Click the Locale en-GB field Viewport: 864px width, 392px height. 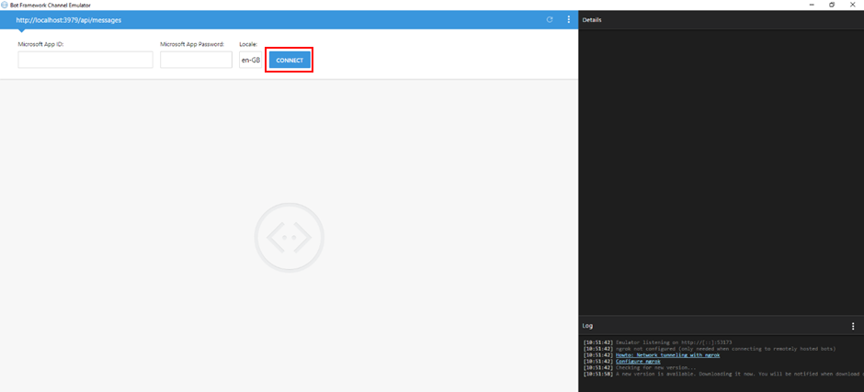[250, 60]
